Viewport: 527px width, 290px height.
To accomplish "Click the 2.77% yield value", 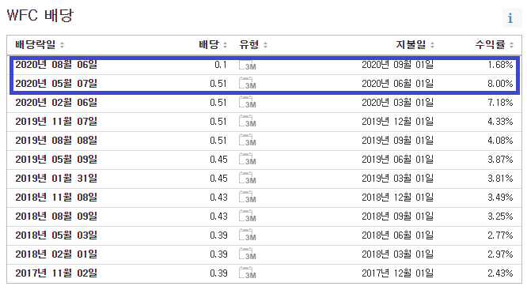I will [x=500, y=235].
